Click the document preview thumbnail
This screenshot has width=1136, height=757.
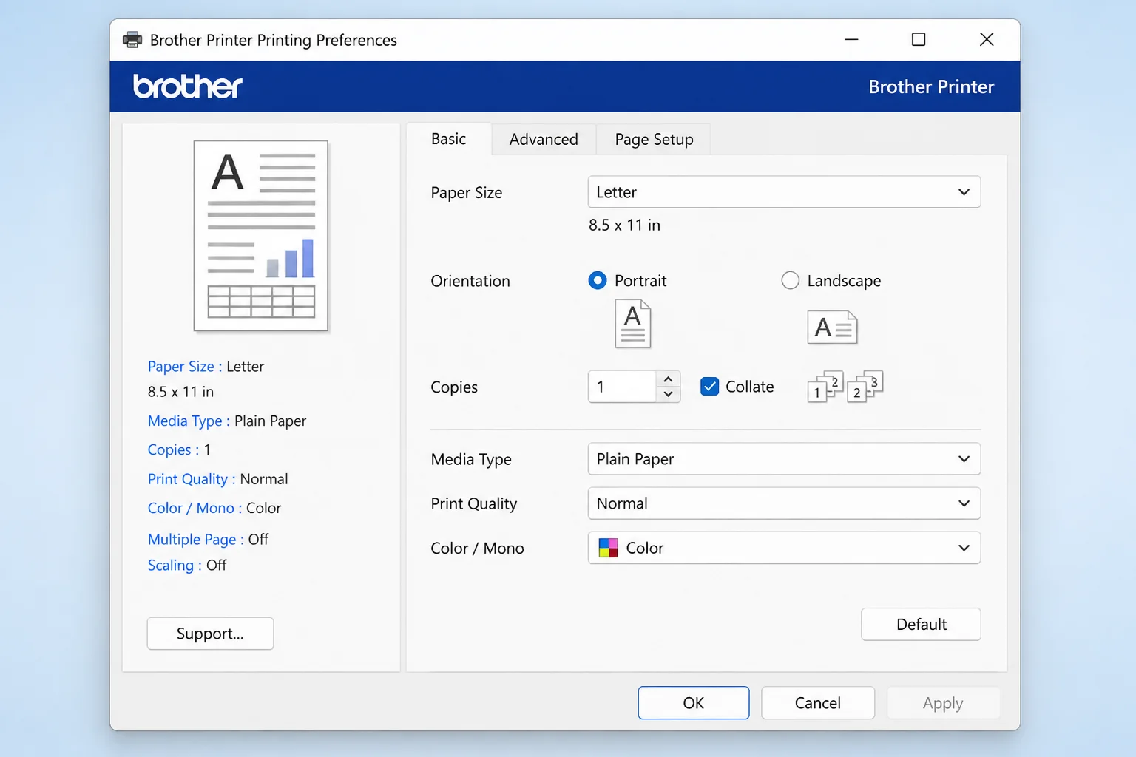pos(261,236)
